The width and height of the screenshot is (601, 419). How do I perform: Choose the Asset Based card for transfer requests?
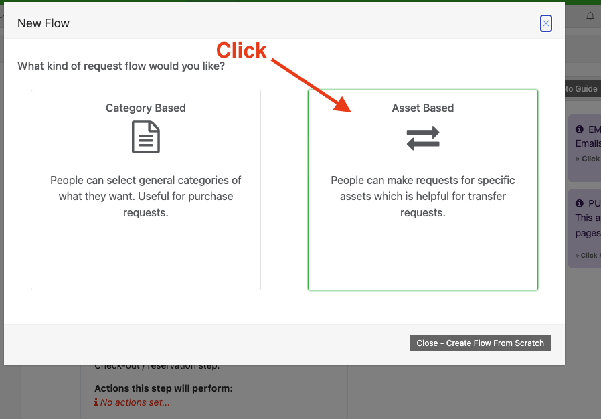(x=423, y=190)
